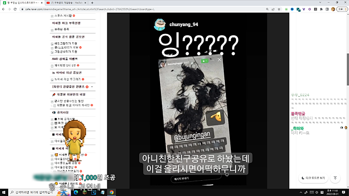Click the Windows Start button

[x=3, y=192]
